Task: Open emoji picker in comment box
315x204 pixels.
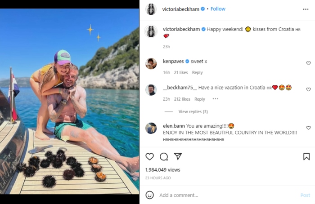Action: pos(150,195)
